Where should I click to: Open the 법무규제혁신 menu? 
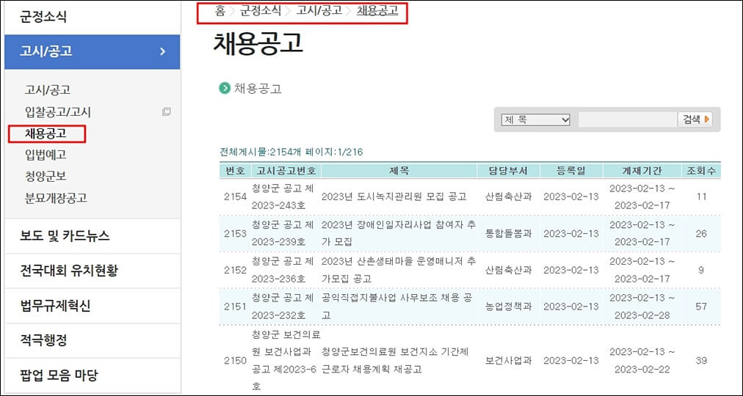click(x=55, y=306)
